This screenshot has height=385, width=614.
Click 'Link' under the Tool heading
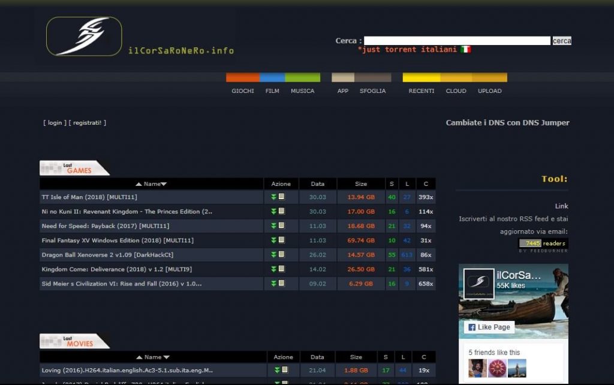coord(561,206)
